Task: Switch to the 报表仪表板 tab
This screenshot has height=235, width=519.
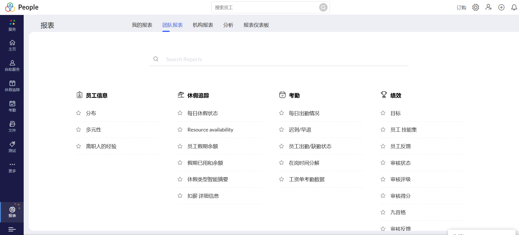Action: (x=256, y=25)
